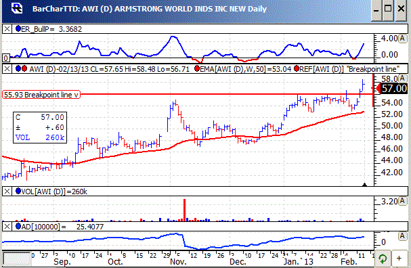411x268 pixels.
Task: Click the plus button at bottom right corner
Action: coord(399,259)
